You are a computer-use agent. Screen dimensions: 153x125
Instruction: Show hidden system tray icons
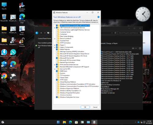coord(136,122)
